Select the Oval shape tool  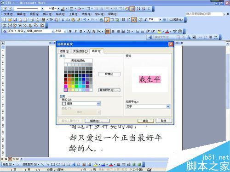point(58,165)
